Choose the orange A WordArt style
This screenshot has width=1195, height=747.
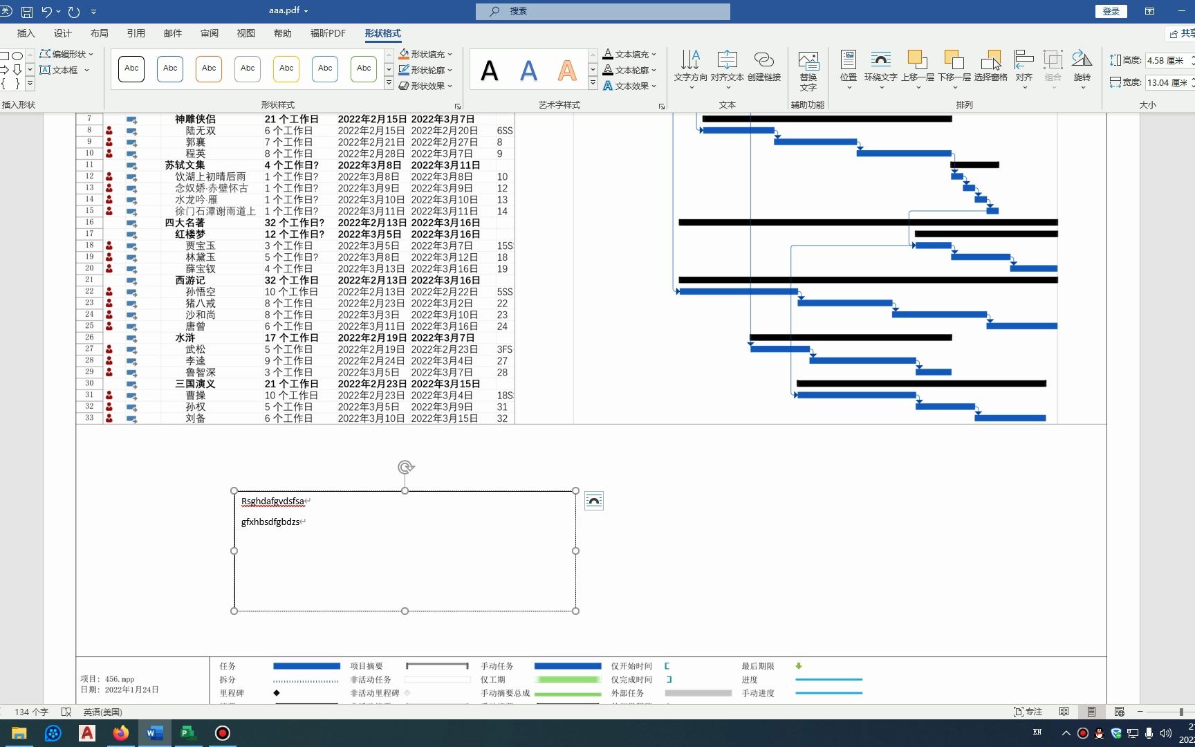coord(567,71)
